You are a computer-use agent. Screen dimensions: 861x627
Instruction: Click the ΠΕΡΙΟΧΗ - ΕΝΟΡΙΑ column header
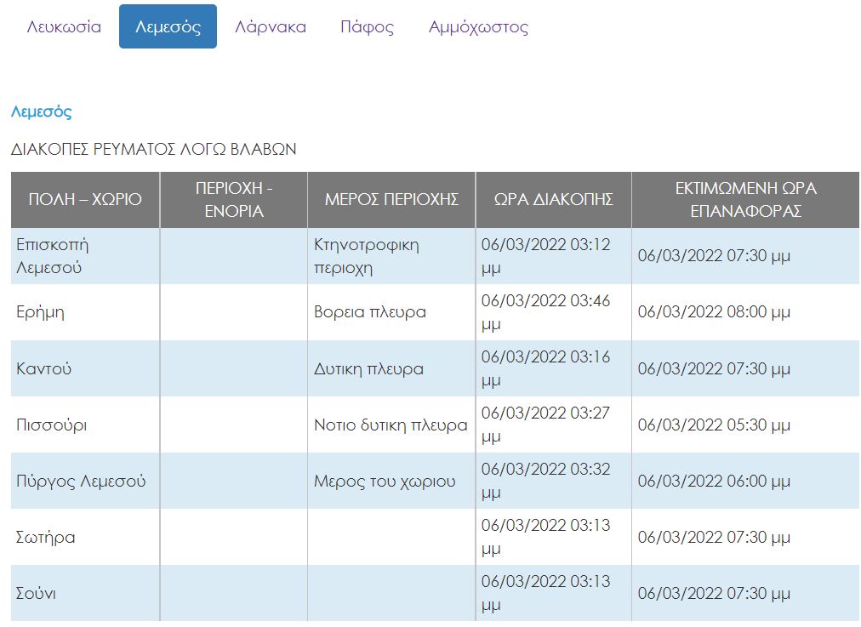[234, 200]
